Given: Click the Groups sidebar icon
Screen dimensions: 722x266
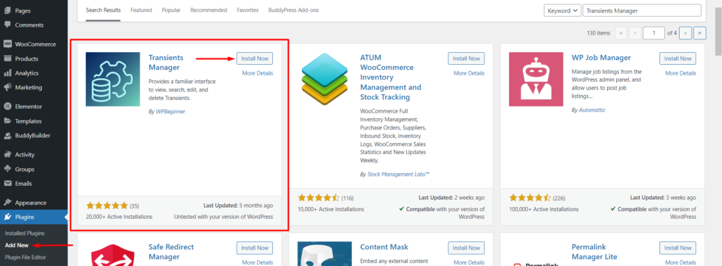Looking at the screenshot, I should pos(7,169).
